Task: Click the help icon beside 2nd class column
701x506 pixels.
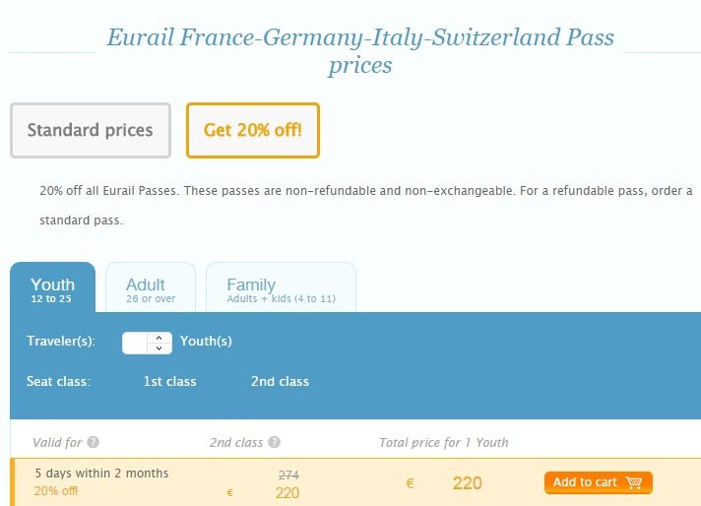Action: [x=275, y=443]
